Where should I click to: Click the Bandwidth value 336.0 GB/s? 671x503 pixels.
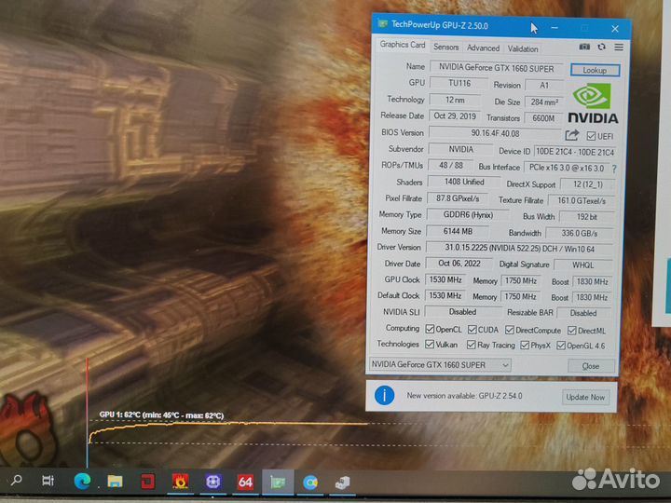pyautogui.click(x=580, y=233)
